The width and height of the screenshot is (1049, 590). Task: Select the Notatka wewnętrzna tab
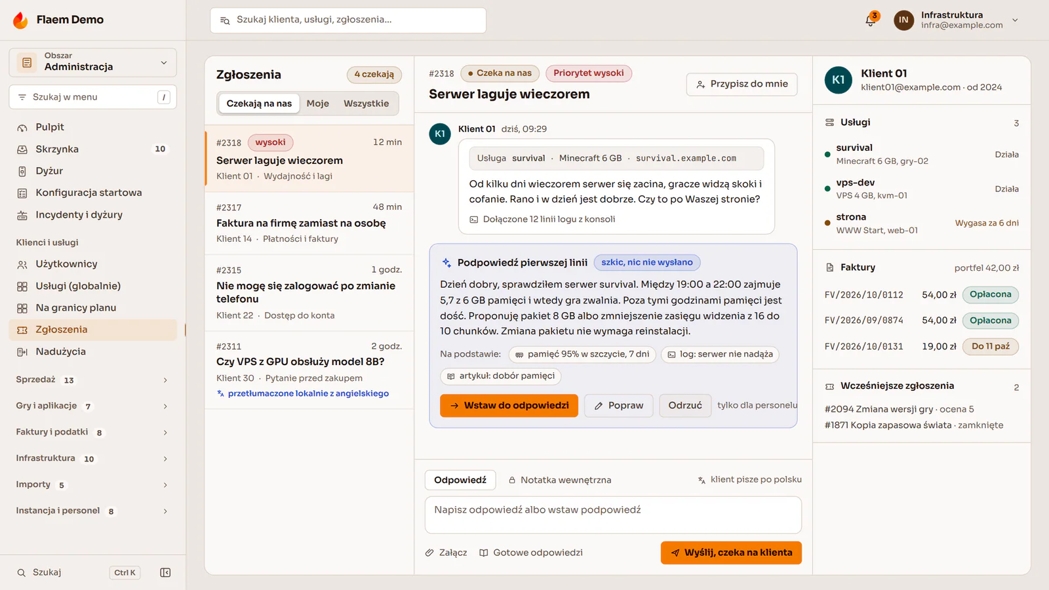(560, 480)
